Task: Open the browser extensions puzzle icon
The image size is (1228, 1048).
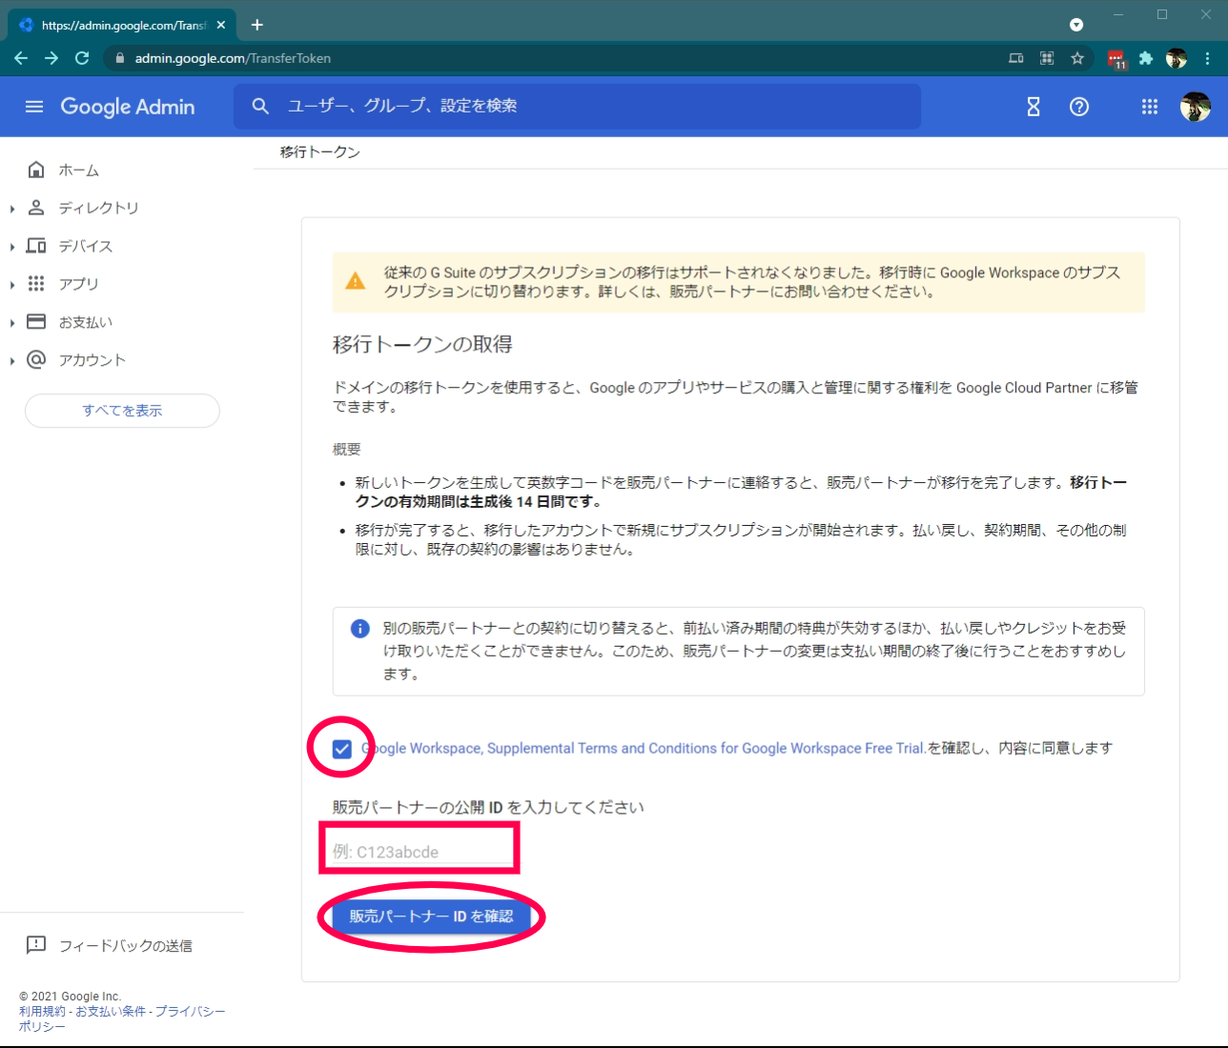Action: [x=1146, y=58]
